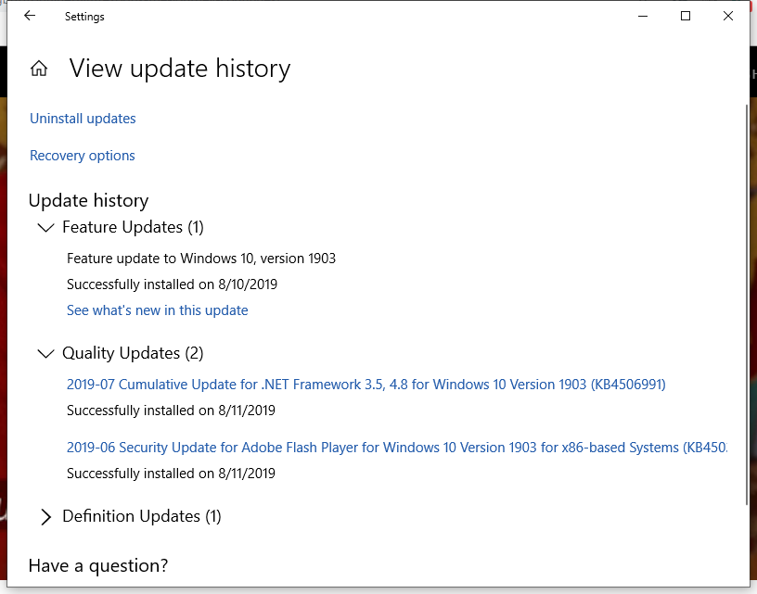Viewport: 757px width, 594px height.
Task: Open the Uninstall updates link
Action: 83,119
